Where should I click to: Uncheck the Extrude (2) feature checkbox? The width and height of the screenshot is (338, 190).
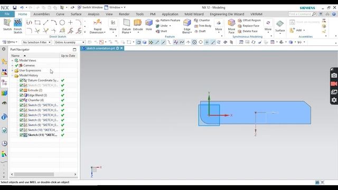pyautogui.click(x=21, y=90)
